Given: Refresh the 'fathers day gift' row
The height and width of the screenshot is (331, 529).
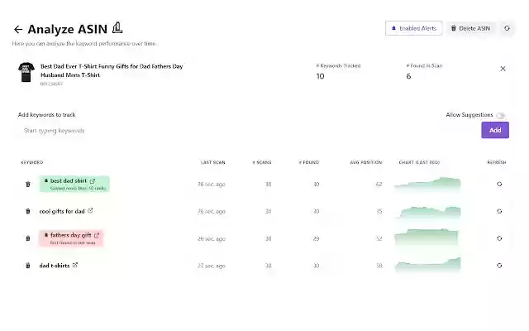Looking at the screenshot, I should pos(499,238).
